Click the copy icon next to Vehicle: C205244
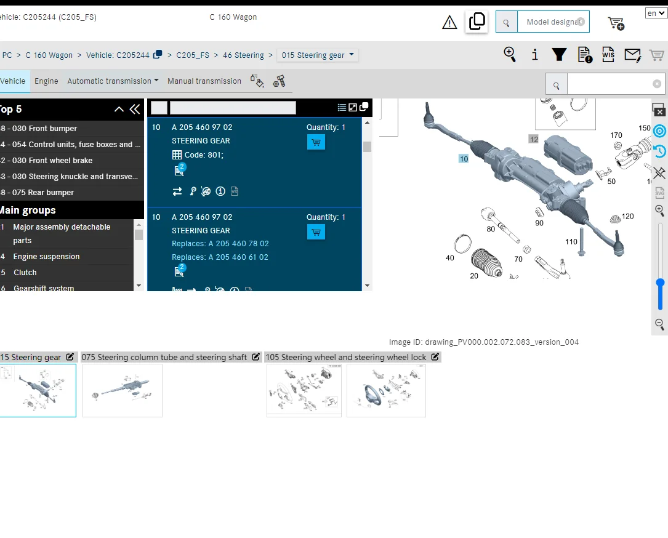The width and height of the screenshot is (668, 538). tap(158, 55)
